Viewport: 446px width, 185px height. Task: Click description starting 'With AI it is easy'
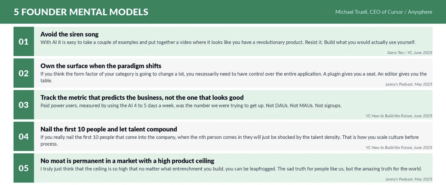228,42
